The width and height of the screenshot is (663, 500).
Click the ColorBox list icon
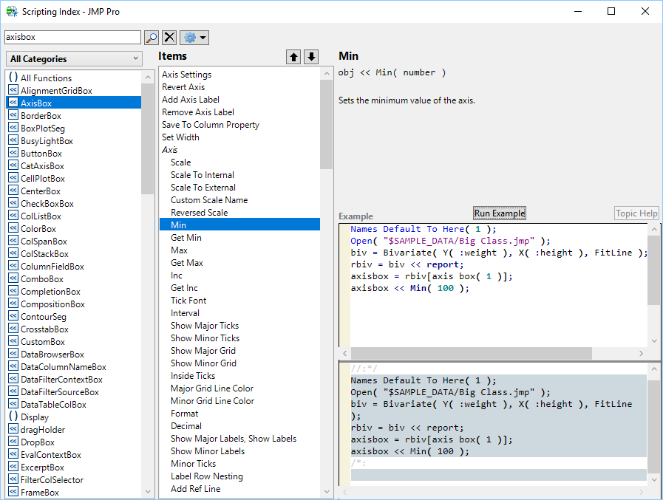(x=13, y=228)
